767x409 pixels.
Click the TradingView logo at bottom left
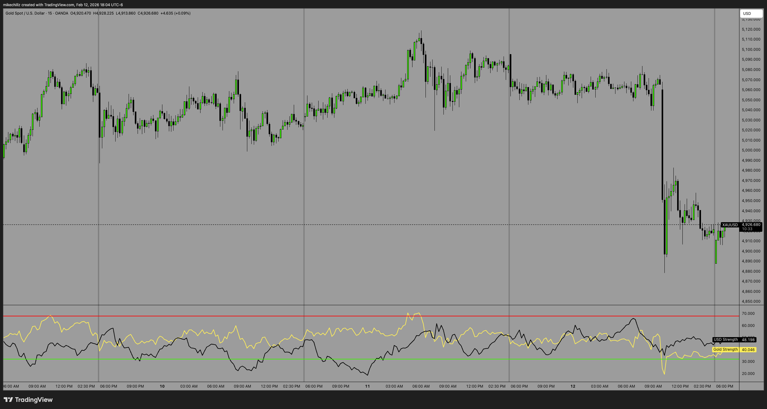[x=28, y=400]
